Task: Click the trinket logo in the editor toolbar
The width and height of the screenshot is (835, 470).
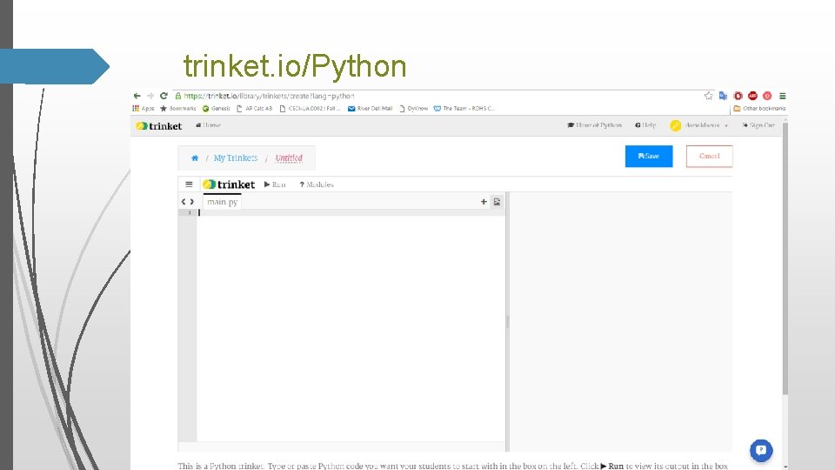Action: pos(229,185)
